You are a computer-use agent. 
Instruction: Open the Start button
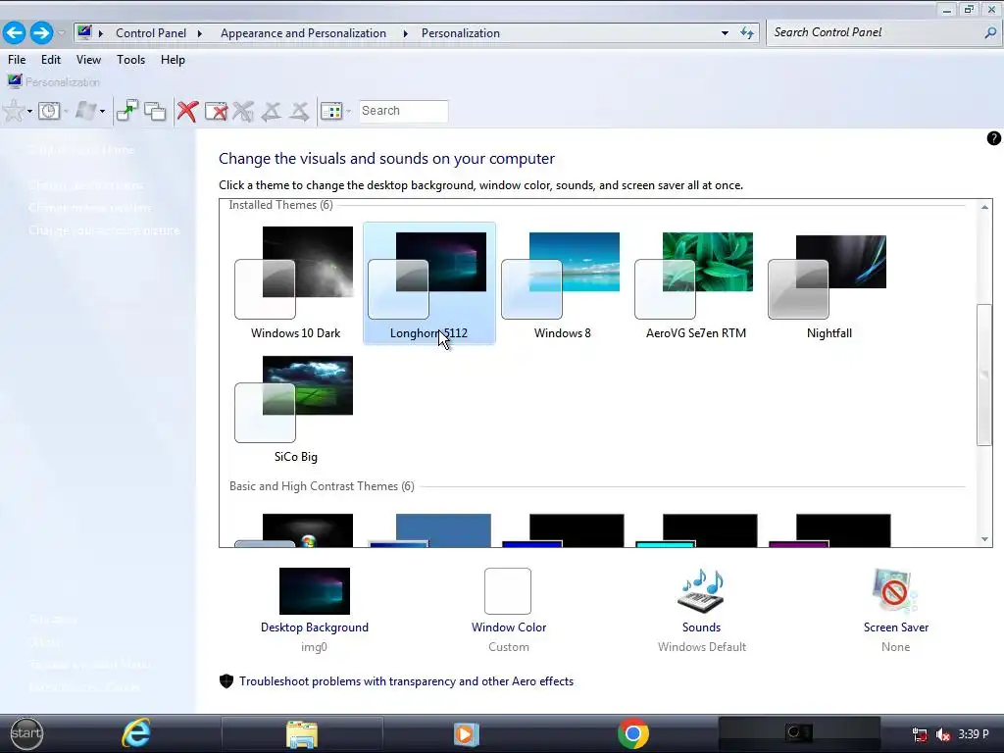pyautogui.click(x=25, y=733)
